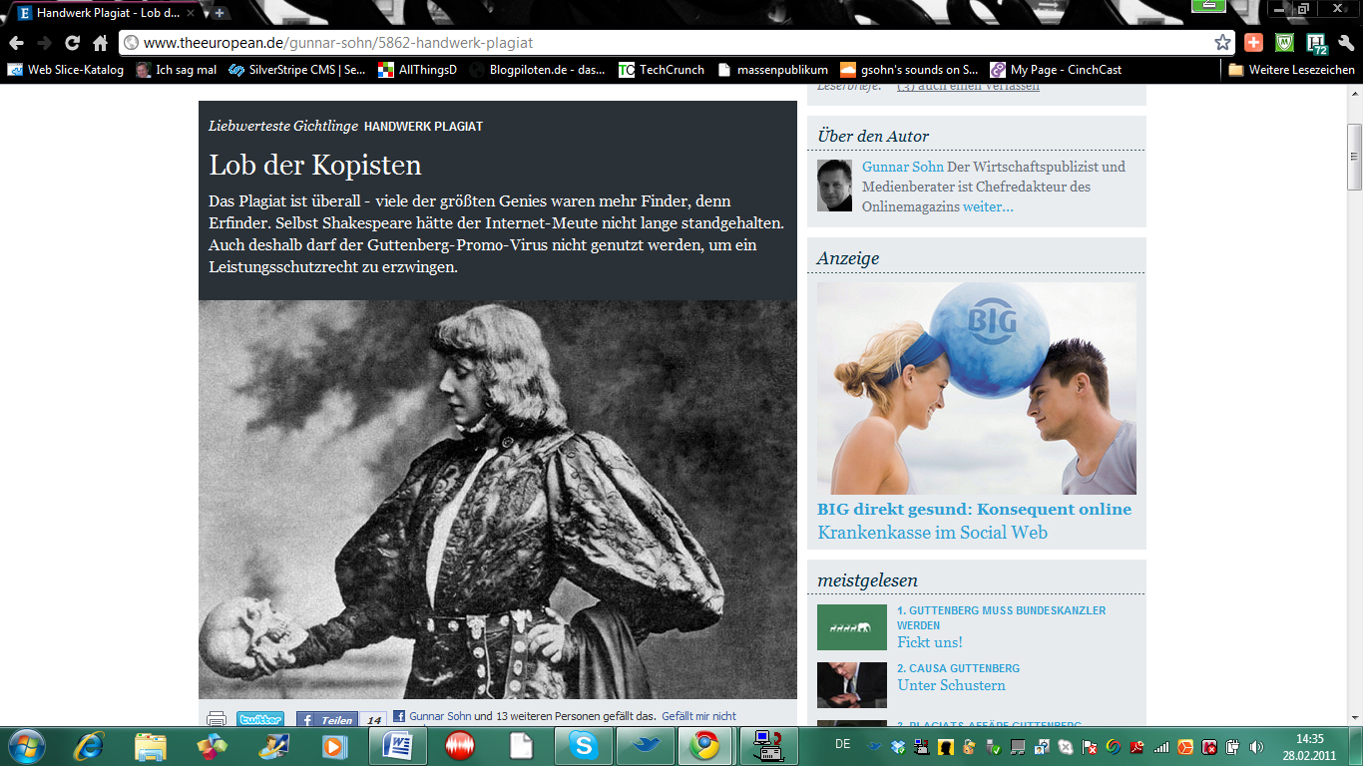Open the 'weiter...' author bio link
The image size is (1363, 766).
pyautogui.click(x=988, y=206)
